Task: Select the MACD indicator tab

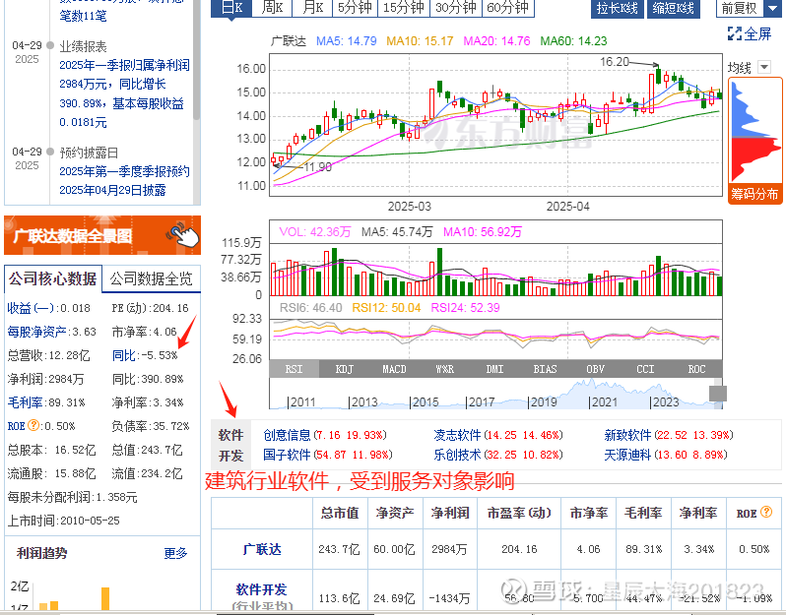Action: (394, 369)
